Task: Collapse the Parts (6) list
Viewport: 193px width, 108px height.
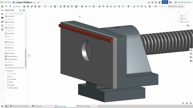Action: (x=5, y=71)
